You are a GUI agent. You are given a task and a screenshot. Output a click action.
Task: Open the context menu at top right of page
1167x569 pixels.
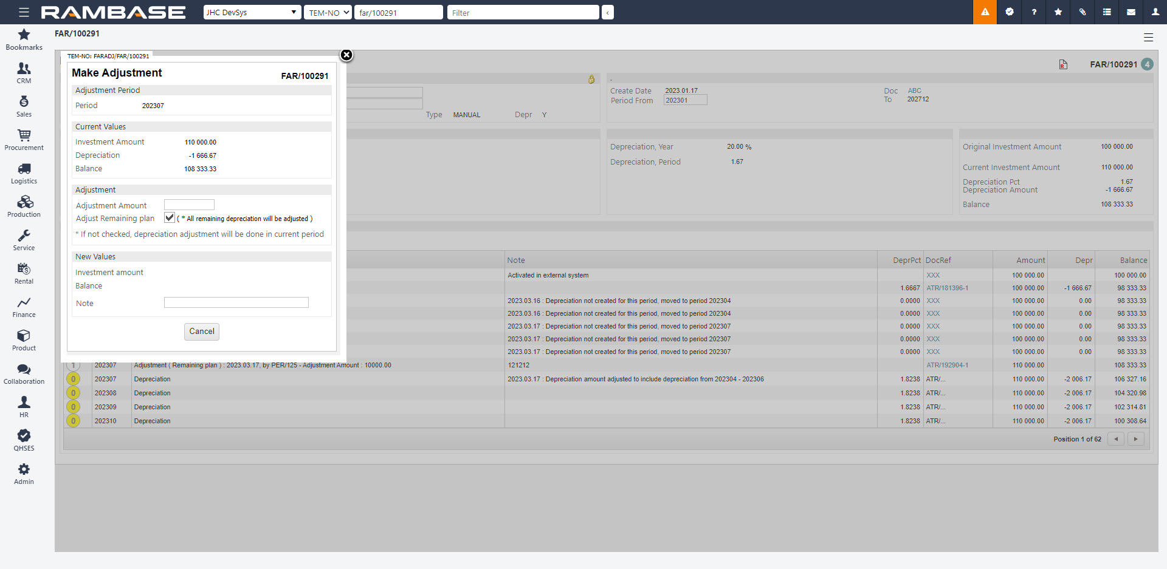click(x=1148, y=38)
